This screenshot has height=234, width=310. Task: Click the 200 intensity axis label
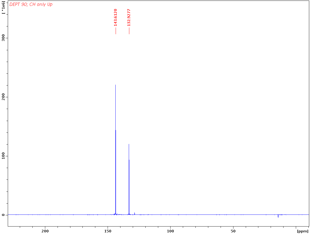[4, 97]
